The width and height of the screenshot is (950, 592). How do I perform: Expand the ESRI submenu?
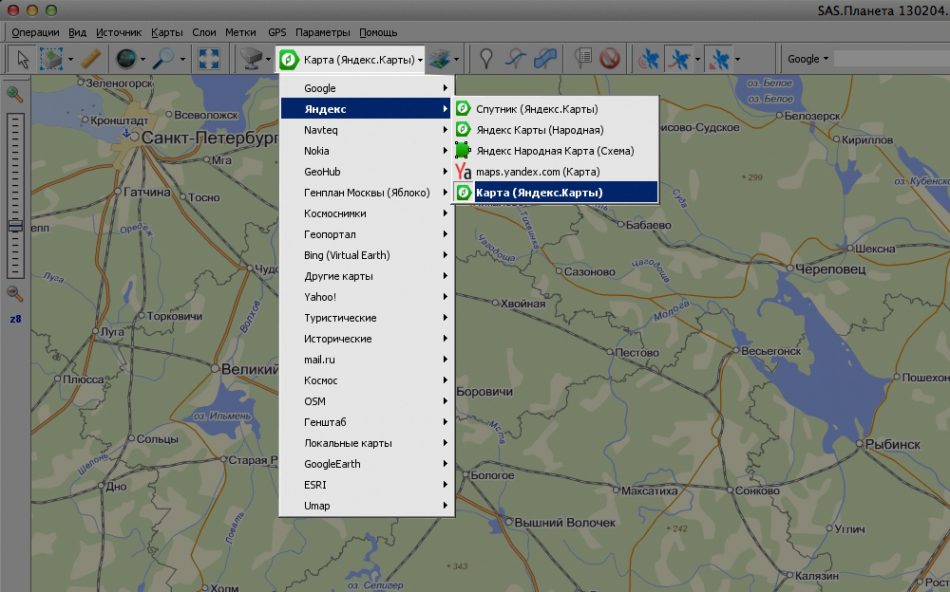point(367,485)
